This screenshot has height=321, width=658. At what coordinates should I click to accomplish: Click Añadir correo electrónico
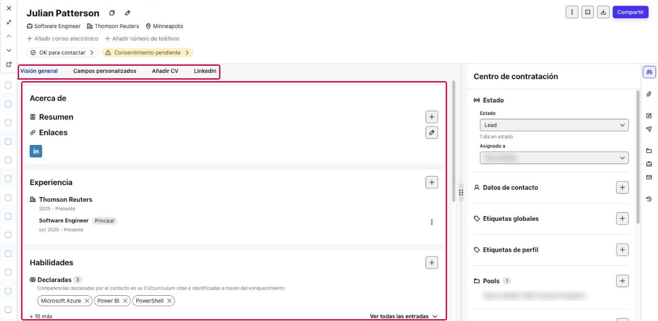click(x=63, y=39)
